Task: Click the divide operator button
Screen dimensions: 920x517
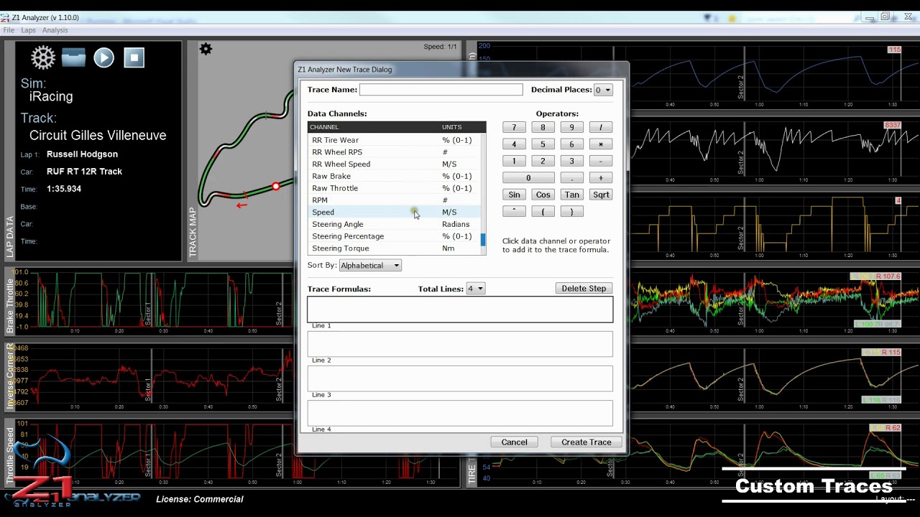Action: (x=601, y=127)
